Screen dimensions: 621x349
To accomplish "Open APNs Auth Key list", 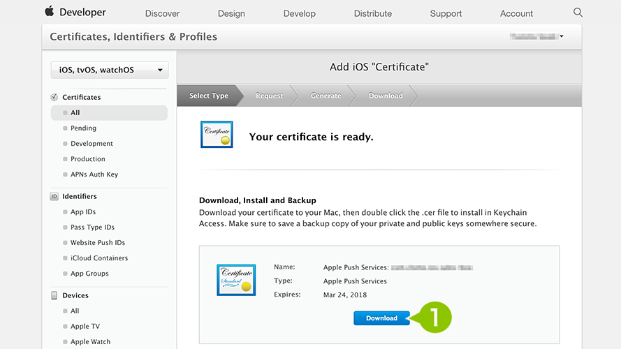I will (x=94, y=174).
